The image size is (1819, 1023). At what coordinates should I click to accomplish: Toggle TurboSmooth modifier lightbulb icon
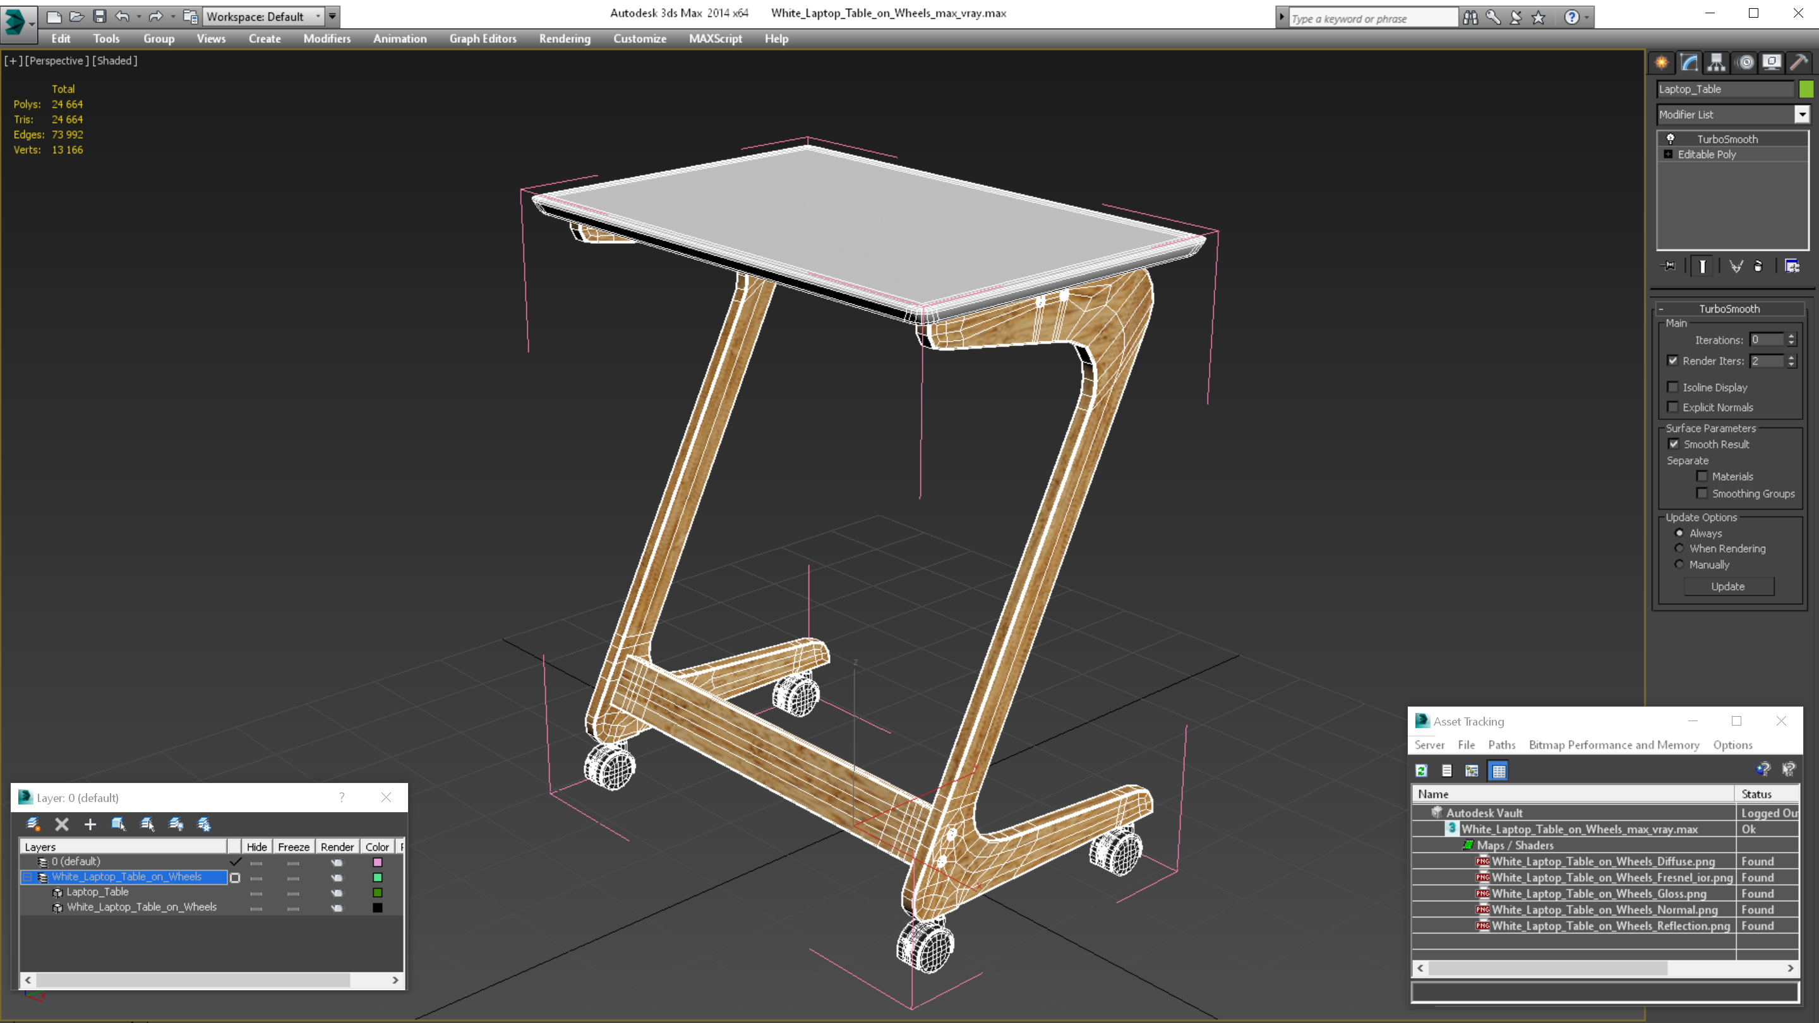pyautogui.click(x=1671, y=139)
